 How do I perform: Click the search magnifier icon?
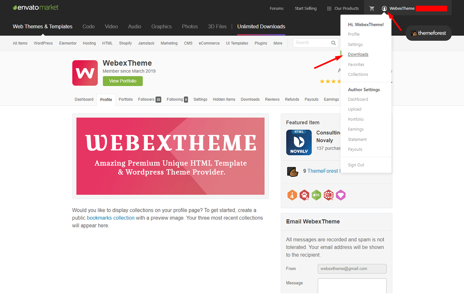(333, 43)
